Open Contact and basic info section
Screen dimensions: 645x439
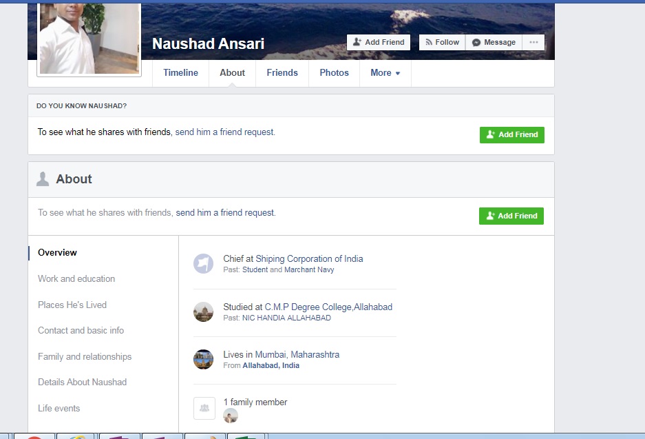point(81,331)
